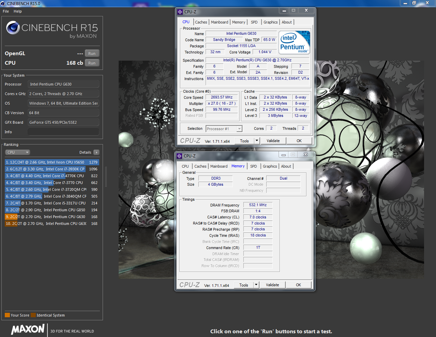Click the CAS# Latency value 7.0 clocks
Image resolution: width=436 pixels, height=337 pixels.
(258, 217)
